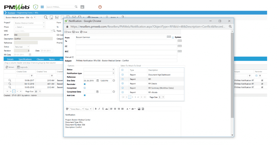
Task: Open the From address picker button
Action: point(169,37)
